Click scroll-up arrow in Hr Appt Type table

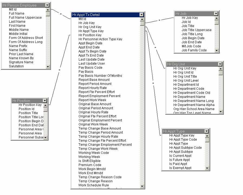coord(207,136)
